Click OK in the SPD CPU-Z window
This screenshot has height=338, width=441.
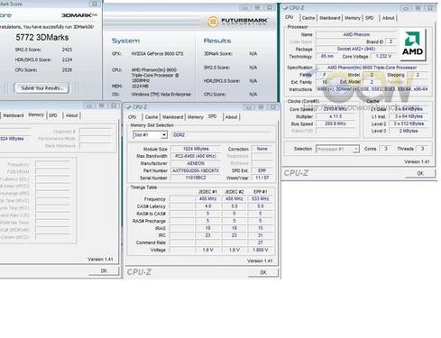pos(263,272)
